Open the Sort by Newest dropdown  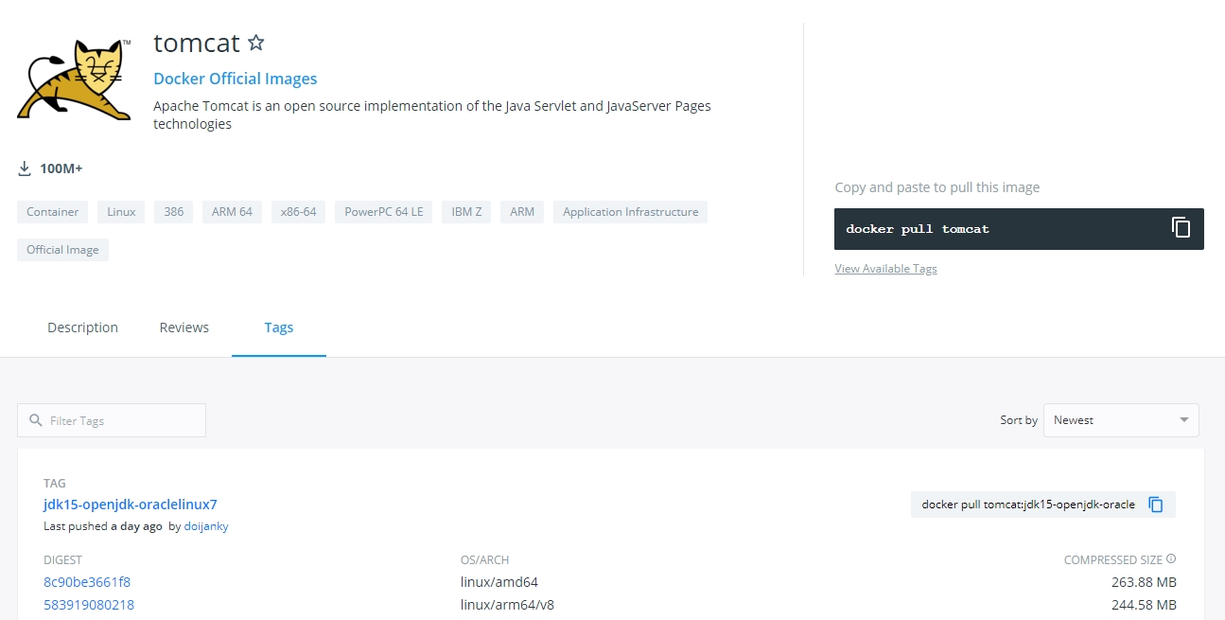coord(1120,420)
